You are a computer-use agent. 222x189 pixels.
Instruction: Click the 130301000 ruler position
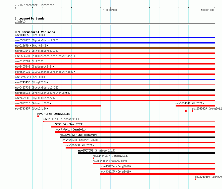208,10
